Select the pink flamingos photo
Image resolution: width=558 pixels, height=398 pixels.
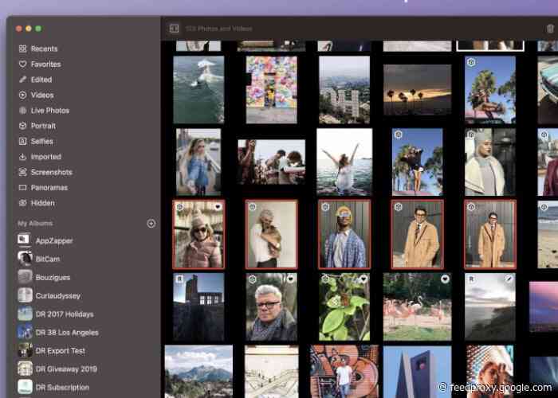(417, 306)
